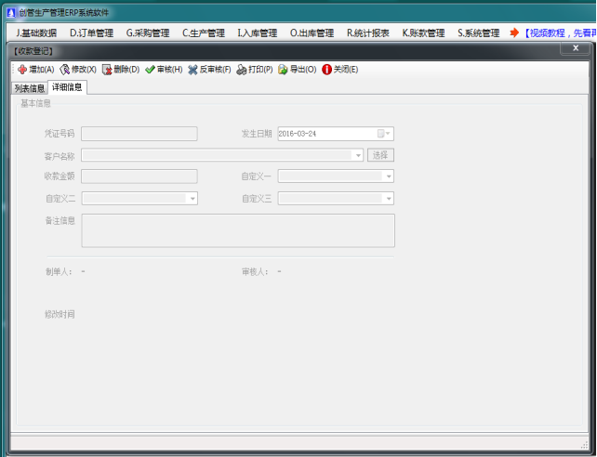Expand the 自定义三 dropdown arrow
The width and height of the screenshot is (597, 457).
tap(388, 198)
